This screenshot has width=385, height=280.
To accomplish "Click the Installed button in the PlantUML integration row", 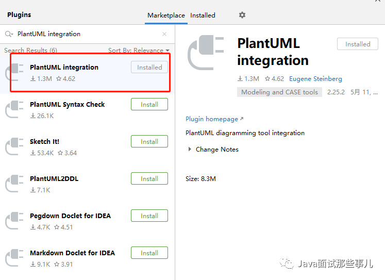I will (149, 67).
